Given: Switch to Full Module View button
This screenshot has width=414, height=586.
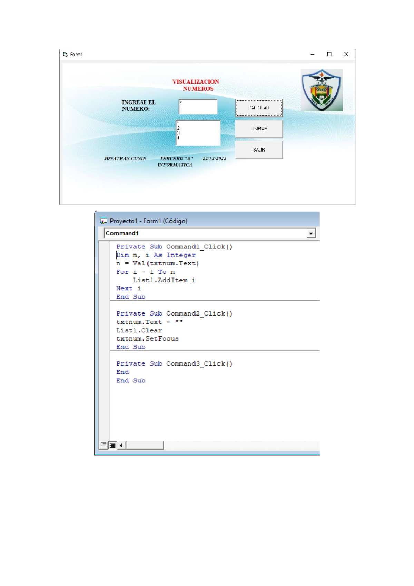Looking at the screenshot, I should (112, 445).
